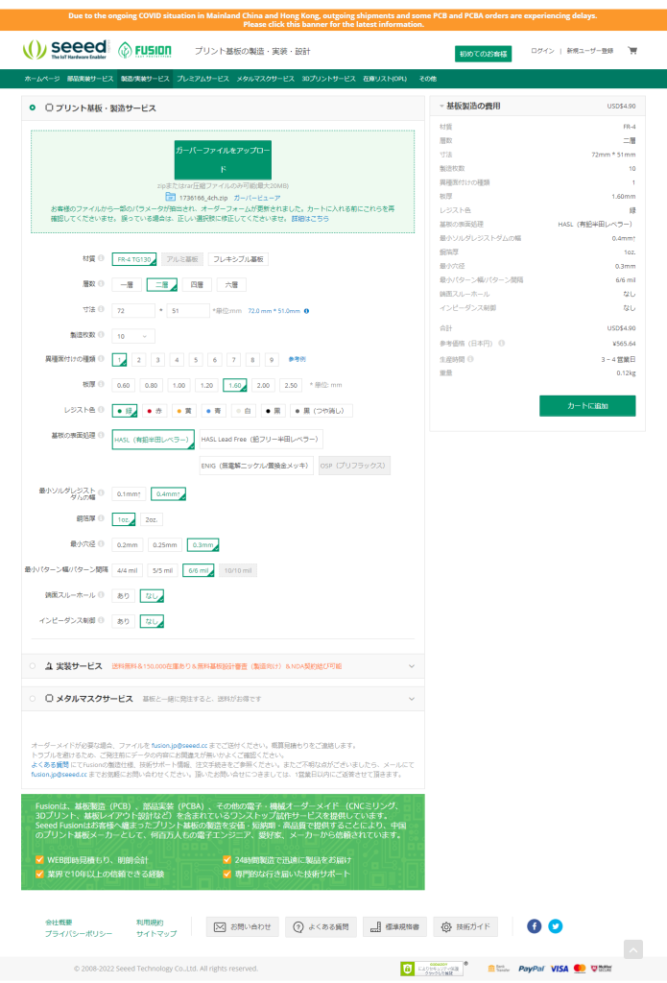
Task: Go to 3Dプリントサービス in navigation
Action: (328, 79)
